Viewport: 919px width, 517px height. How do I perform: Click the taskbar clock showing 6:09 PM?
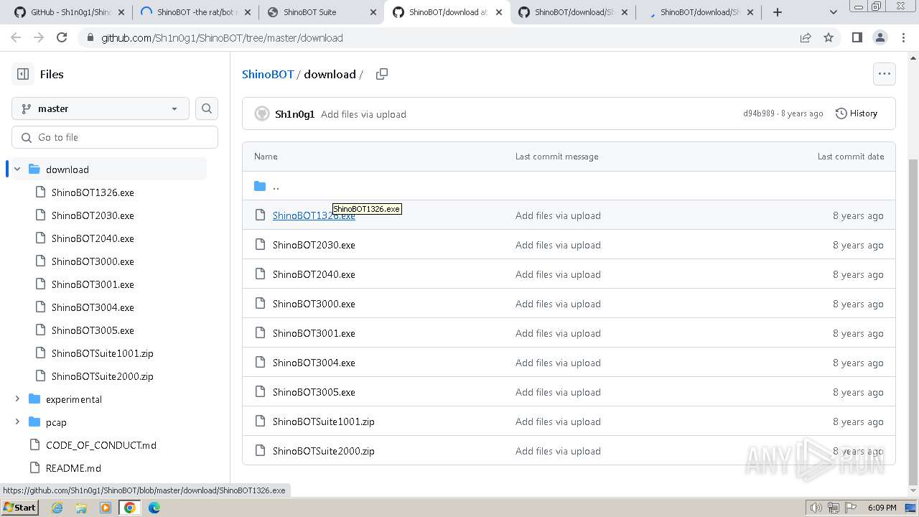(x=882, y=508)
